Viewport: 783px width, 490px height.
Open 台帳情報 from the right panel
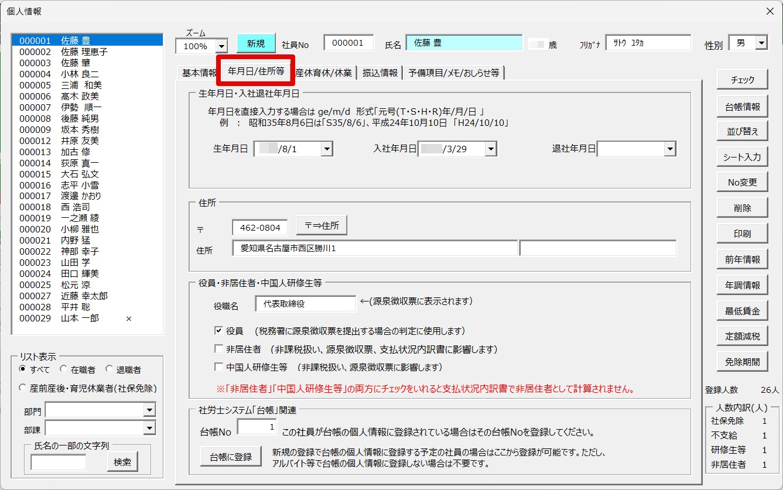(x=742, y=107)
